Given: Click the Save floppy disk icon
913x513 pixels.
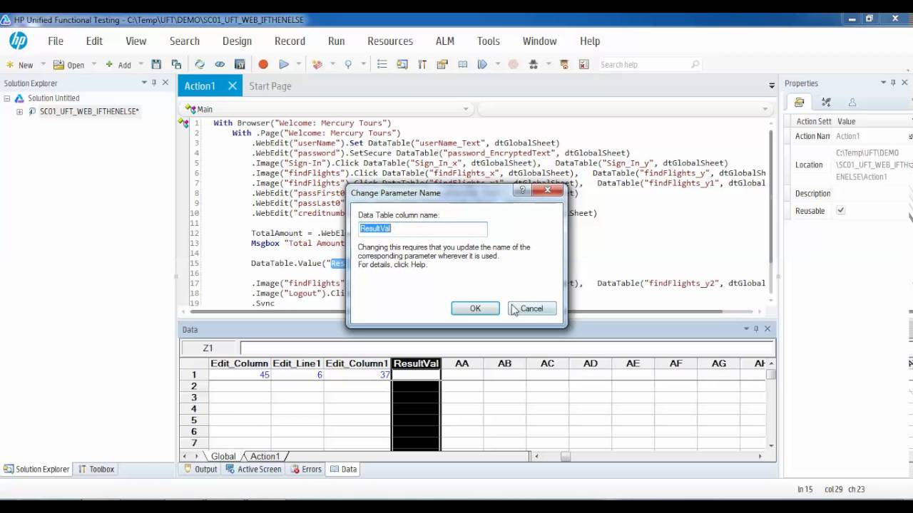Looking at the screenshot, I should 156,64.
